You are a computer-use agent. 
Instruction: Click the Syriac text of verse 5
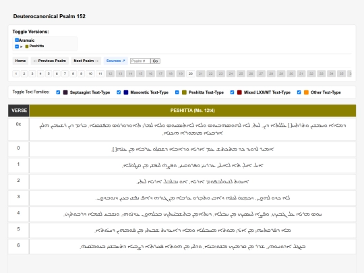(x=192, y=231)
